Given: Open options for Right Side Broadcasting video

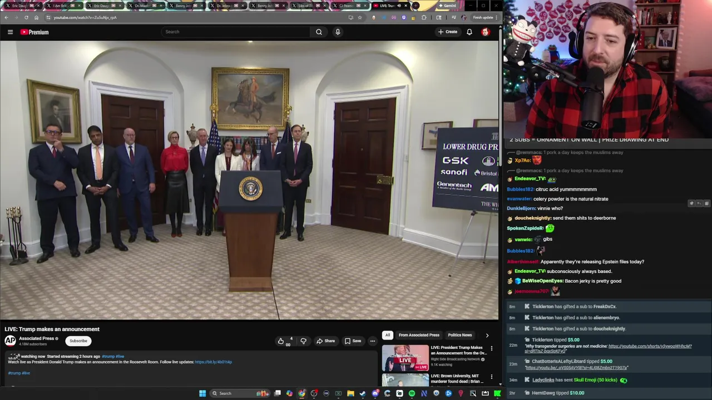Looking at the screenshot, I should [491, 348].
